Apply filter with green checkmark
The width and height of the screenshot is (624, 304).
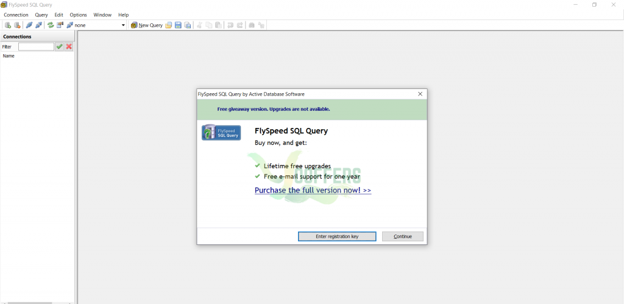pyautogui.click(x=59, y=46)
